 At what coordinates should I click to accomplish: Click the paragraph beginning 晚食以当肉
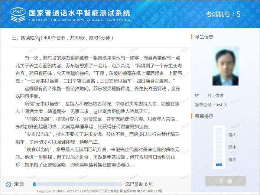click(98, 157)
